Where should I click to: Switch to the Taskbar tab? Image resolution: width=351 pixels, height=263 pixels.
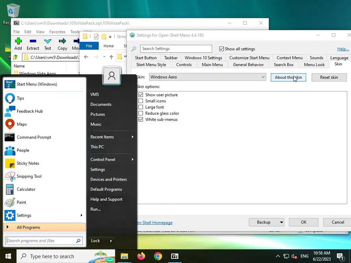tap(171, 58)
